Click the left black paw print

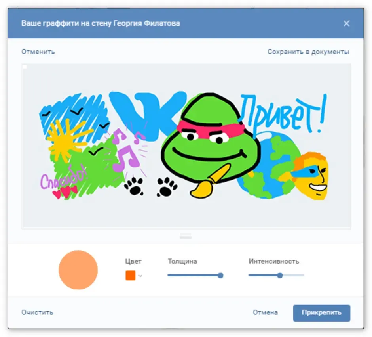tap(134, 186)
